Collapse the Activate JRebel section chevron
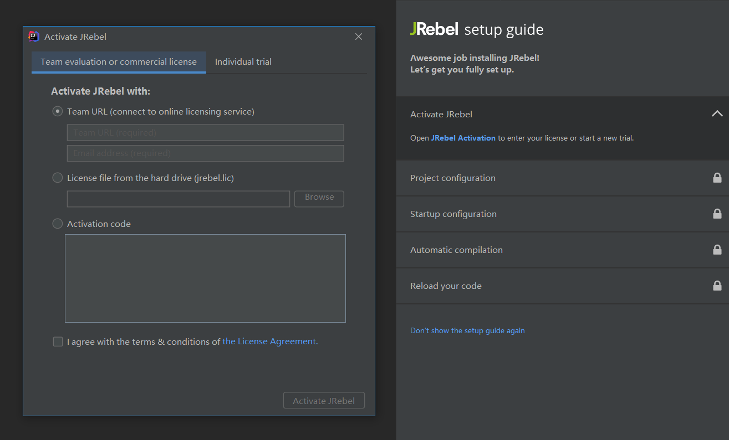Image resolution: width=729 pixels, height=440 pixels. pos(717,113)
